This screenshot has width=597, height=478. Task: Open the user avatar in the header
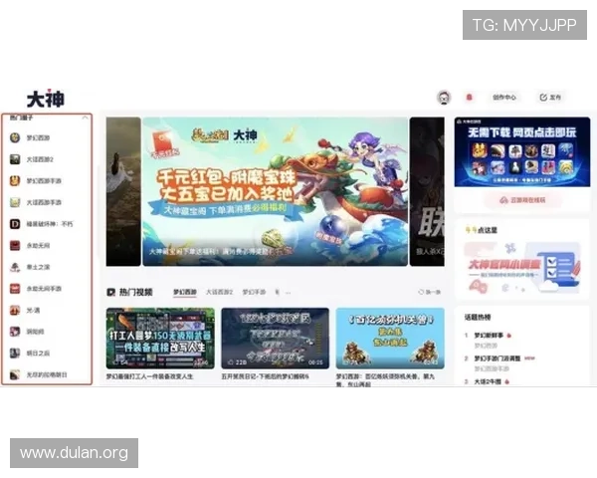444,98
